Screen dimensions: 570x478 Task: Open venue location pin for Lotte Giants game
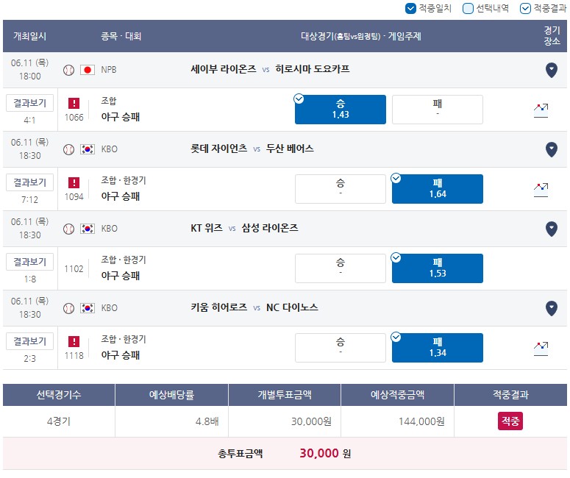click(x=552, y=149)
